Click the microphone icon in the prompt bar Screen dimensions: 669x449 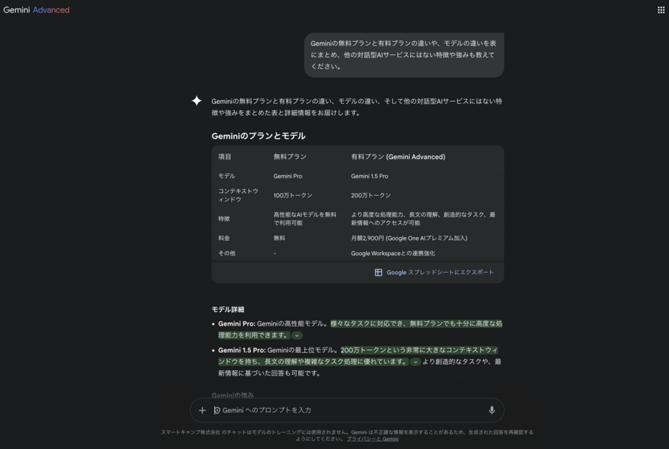[493, 410]
